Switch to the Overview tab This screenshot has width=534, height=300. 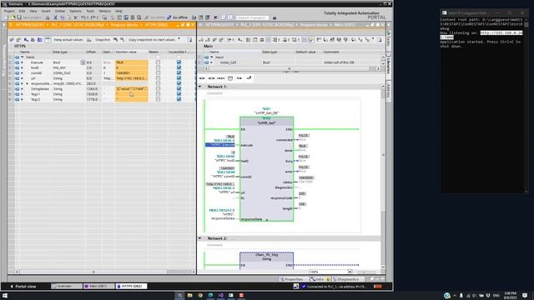pyautogui.click(x=67, y=287)
